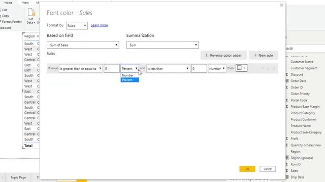Click the calendar icon beside Order Date
This screenshot has height=182, width=325.
coord(287,81)
